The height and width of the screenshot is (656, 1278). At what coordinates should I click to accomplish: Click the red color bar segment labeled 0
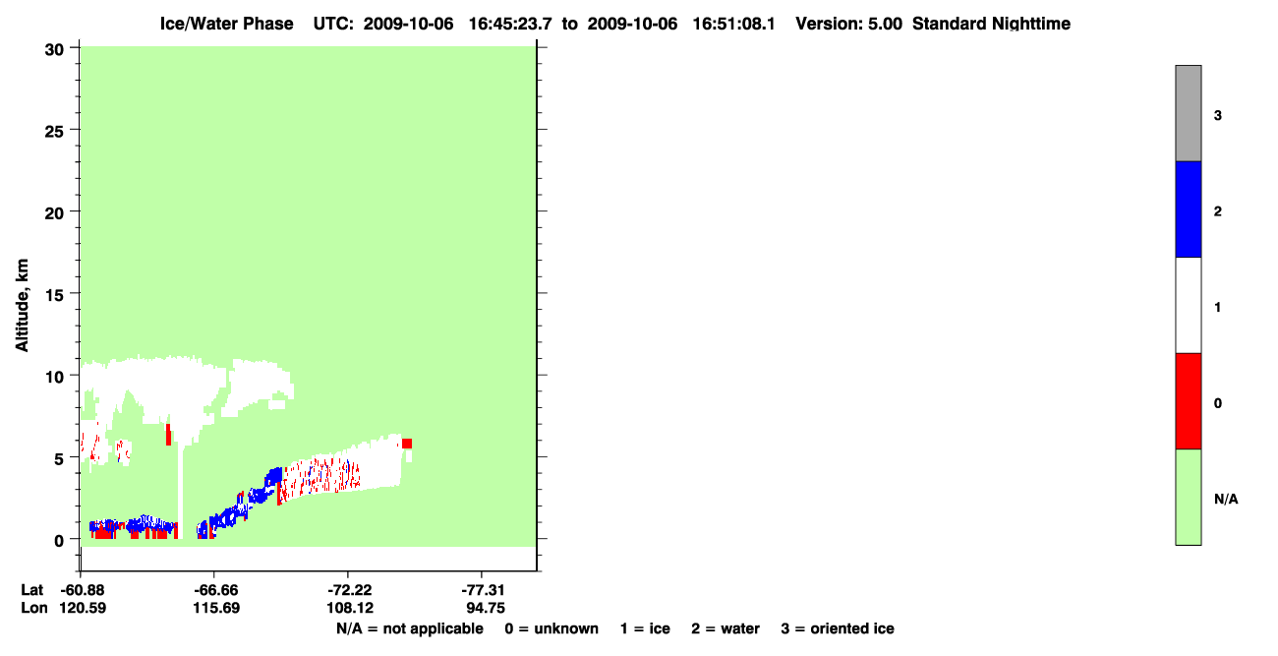[1188, 401]
